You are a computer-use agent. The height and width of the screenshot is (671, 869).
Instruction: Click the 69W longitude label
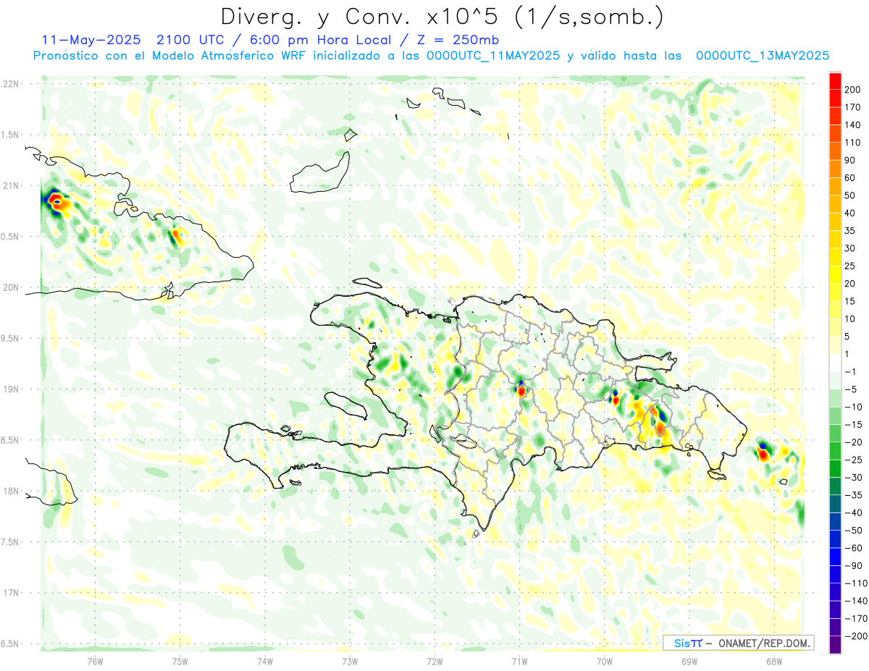(x=689, y=662)
